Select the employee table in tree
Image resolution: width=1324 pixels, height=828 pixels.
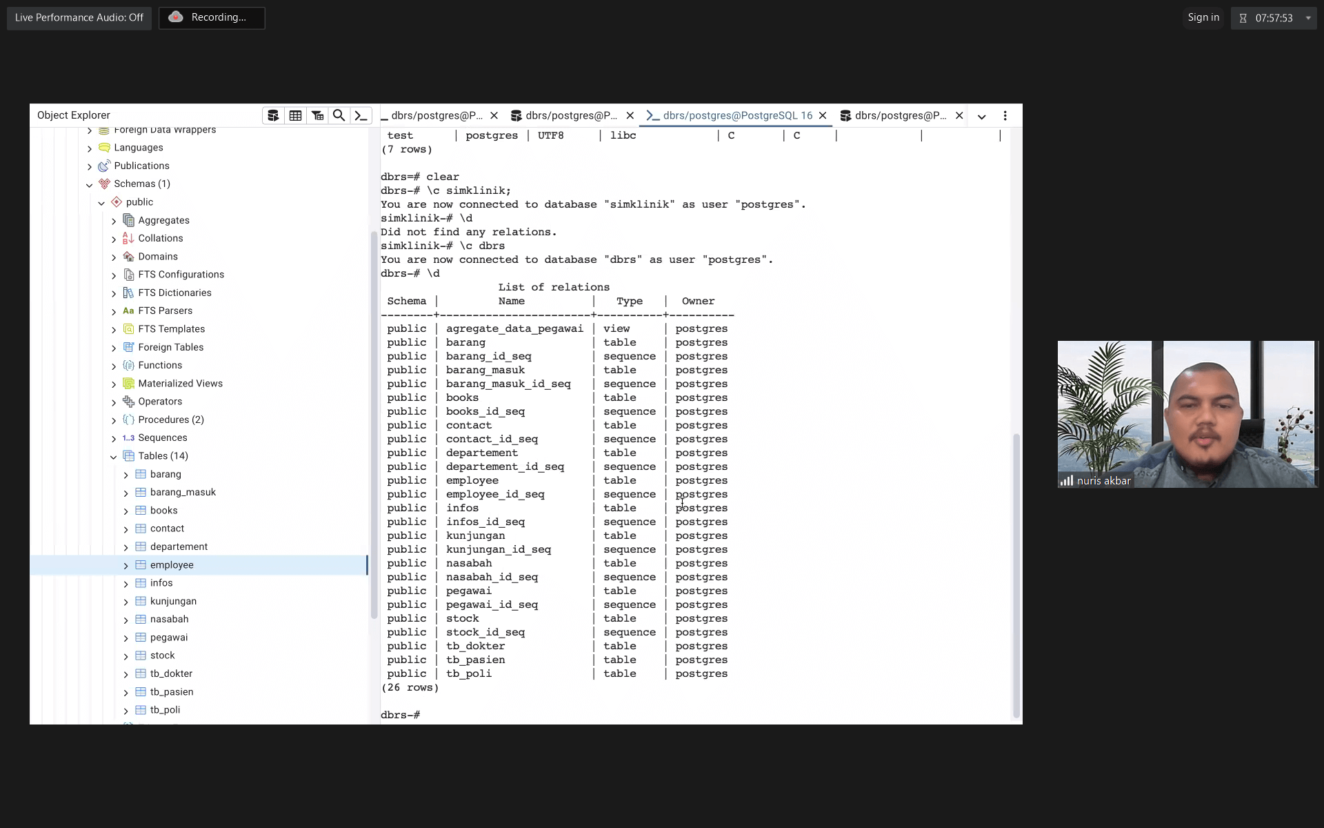tap(172, 564)
